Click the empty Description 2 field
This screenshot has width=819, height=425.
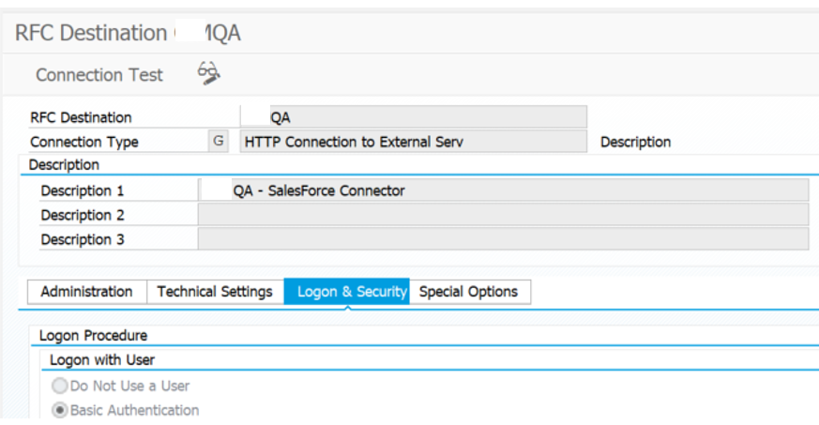tap(504, 215)
